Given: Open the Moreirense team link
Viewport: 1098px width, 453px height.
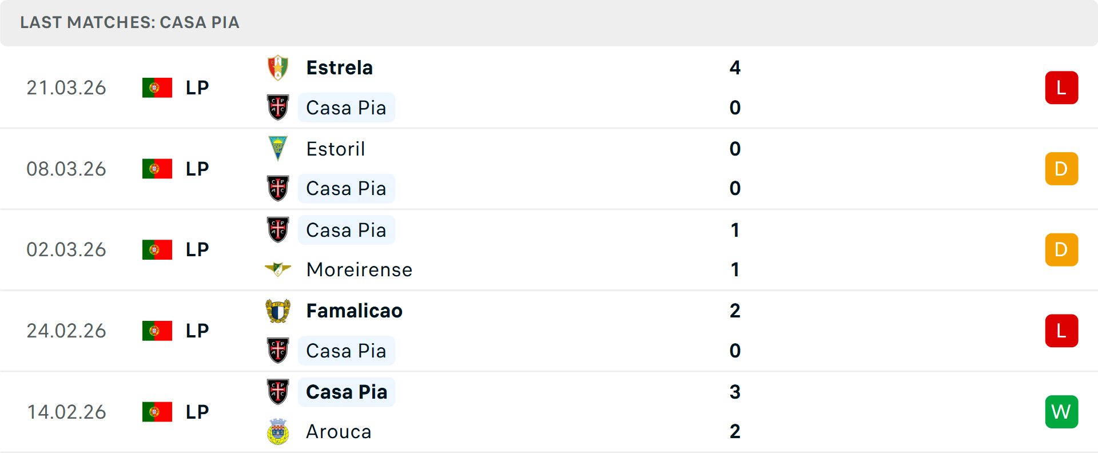Looking at the screenshot, I should tap(359, 269).
